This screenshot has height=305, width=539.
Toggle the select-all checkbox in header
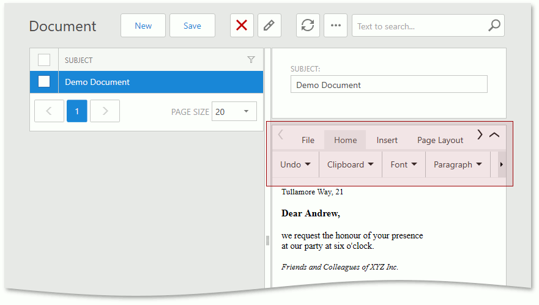(44, 60)
